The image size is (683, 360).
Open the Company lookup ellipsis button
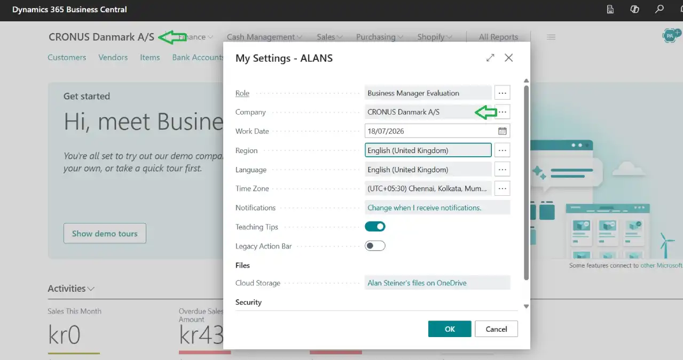point(502,112)
